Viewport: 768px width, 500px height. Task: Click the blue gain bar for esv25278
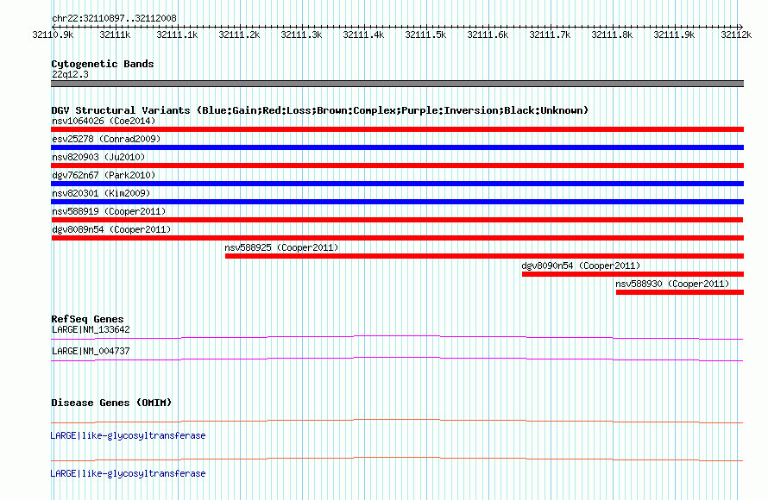pyautogui.click(x=397, y=147)
